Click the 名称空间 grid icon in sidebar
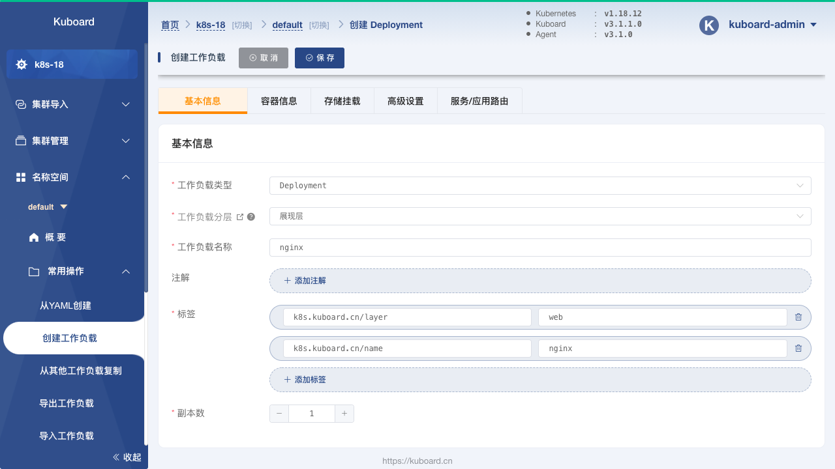Screen dimensions: 835x469 (21, 177)
